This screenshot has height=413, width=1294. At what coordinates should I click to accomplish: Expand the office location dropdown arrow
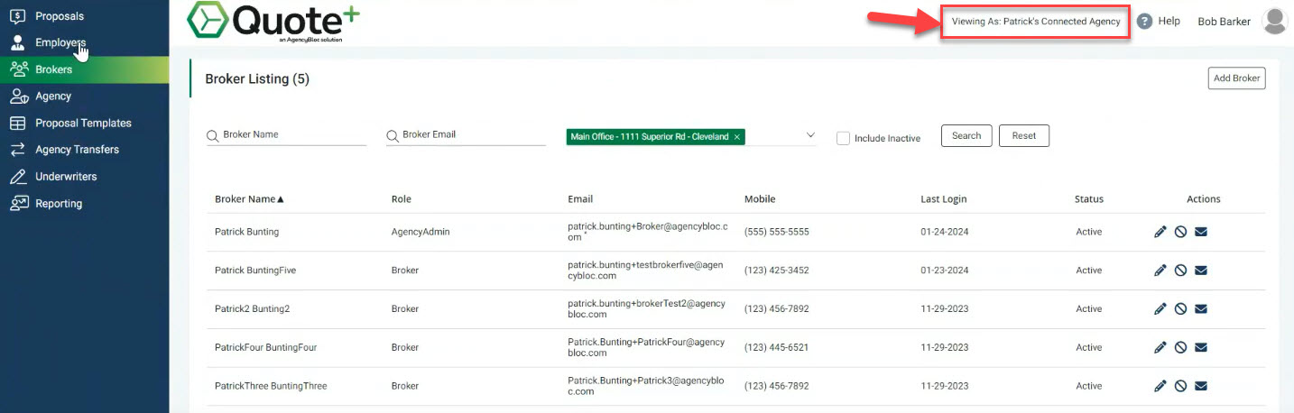point(809,136)
